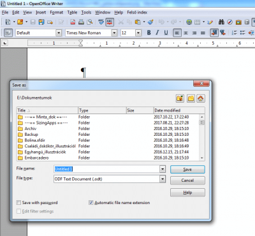255x236 pixels.
Task: Expand the File name dropdown arrow
Action: (163, 169)
